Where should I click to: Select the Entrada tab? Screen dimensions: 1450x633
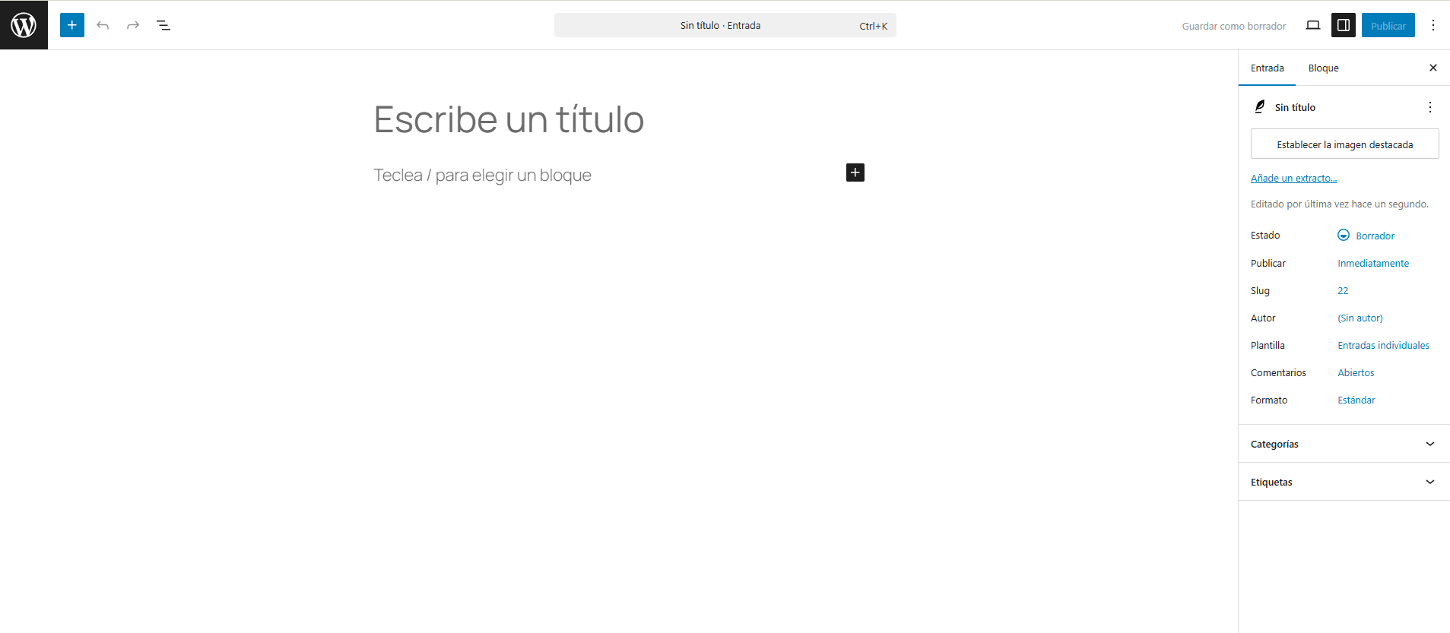click(x=1267, y=68)
